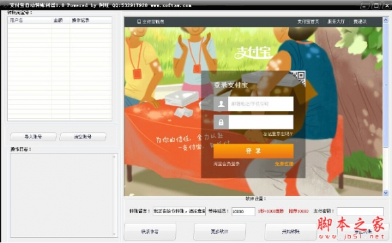Click the red 推荐10000 hint text

point(299,211)
